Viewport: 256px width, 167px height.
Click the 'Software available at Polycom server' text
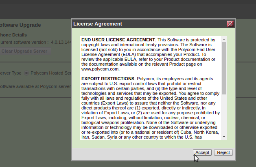tap(35, 86)
